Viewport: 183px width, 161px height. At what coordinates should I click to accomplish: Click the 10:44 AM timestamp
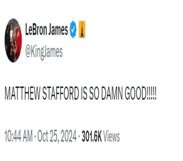[19, 136]
